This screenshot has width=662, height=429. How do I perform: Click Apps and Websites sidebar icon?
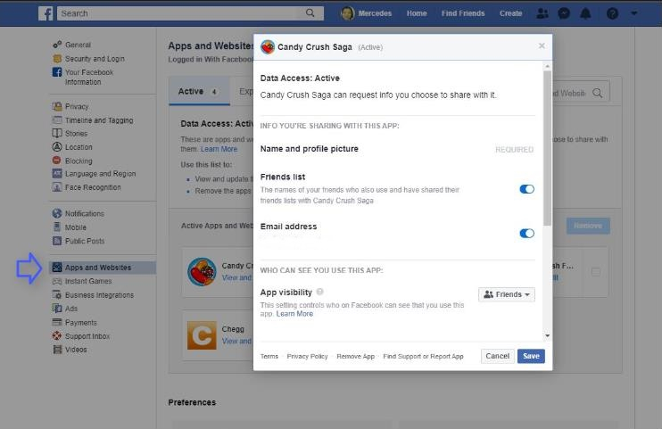coord(57,268)
